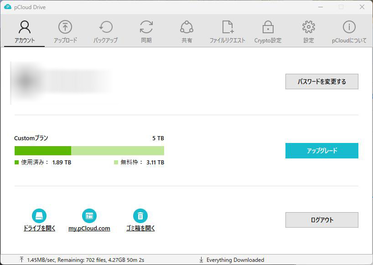Screen dimensions: 373x265
Task: Click the Customプラン label
Action: pos(31,138)
